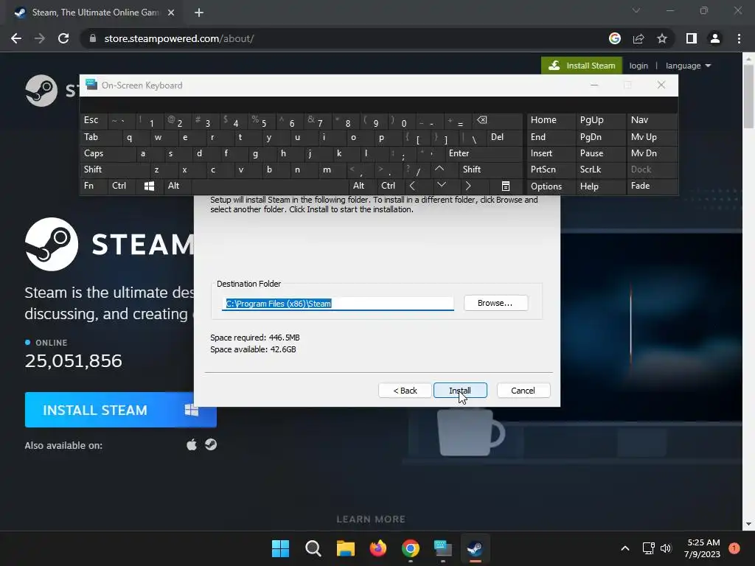
Task: Click spacebar on On-Screen Keyboard
Action: [270, 186]
